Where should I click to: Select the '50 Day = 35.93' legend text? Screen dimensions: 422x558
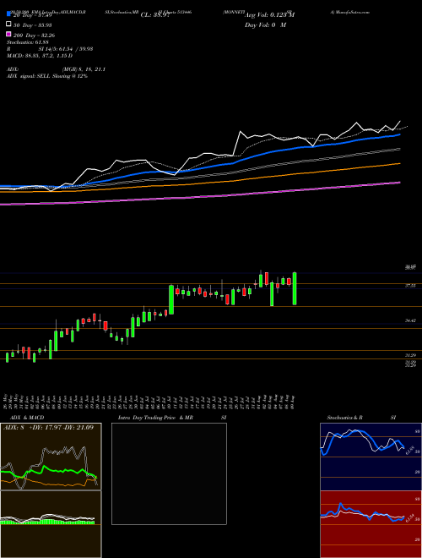click(x=33, y=25)
